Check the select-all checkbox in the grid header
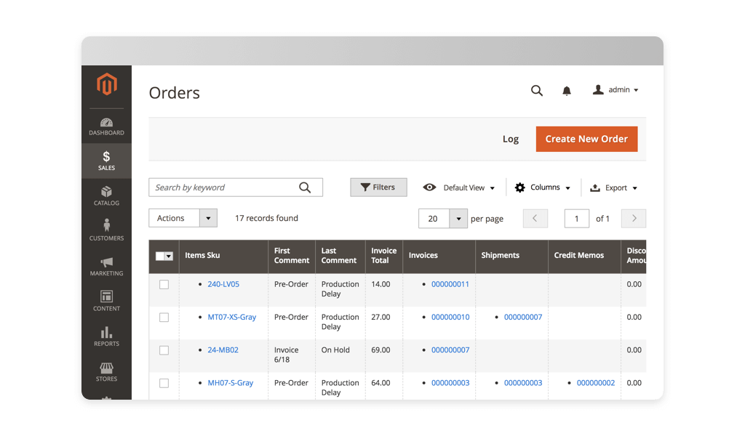Screen dimensions: 745x436 coord(164,256)
